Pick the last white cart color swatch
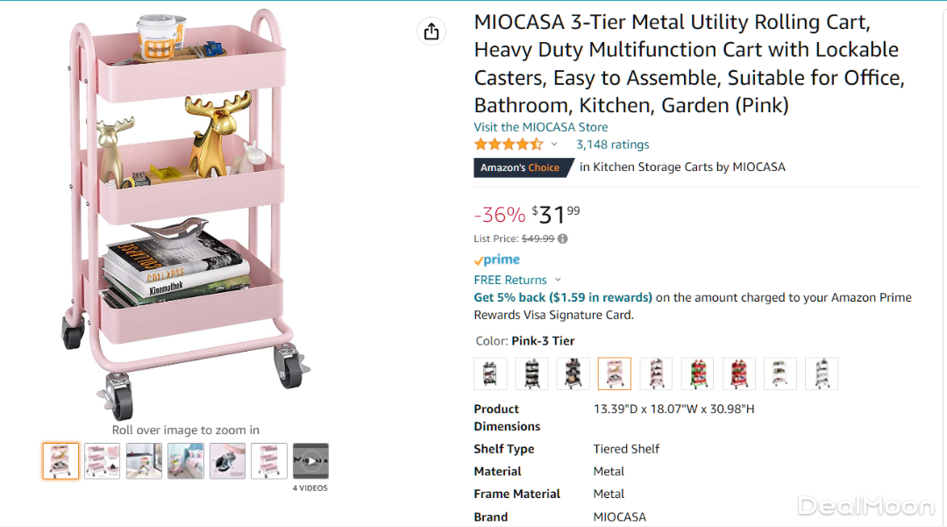This screenshot has height=527, width=947. [x=822, y=374]
